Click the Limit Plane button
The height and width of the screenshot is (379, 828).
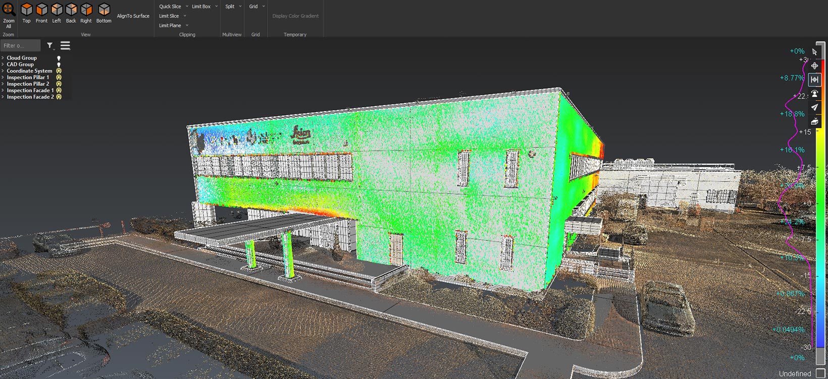[x=170, y=26]
